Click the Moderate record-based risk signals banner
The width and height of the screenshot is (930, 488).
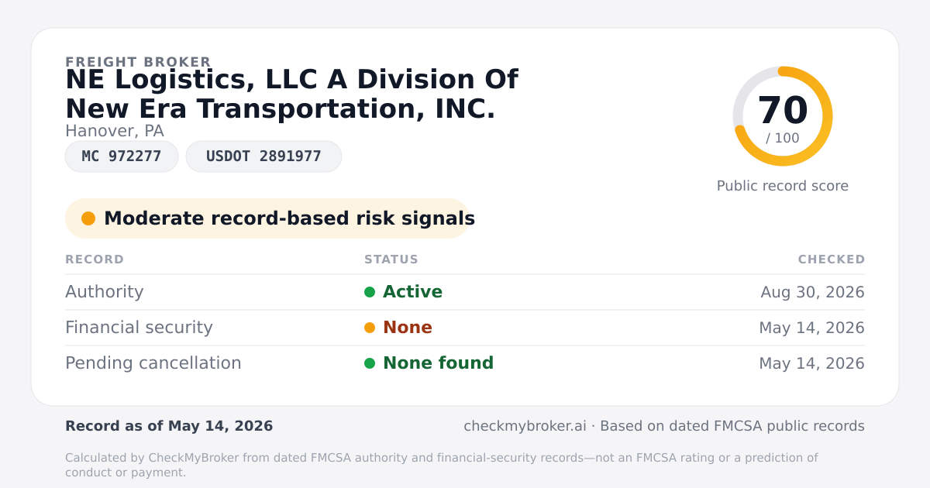[x=267, y=218]
